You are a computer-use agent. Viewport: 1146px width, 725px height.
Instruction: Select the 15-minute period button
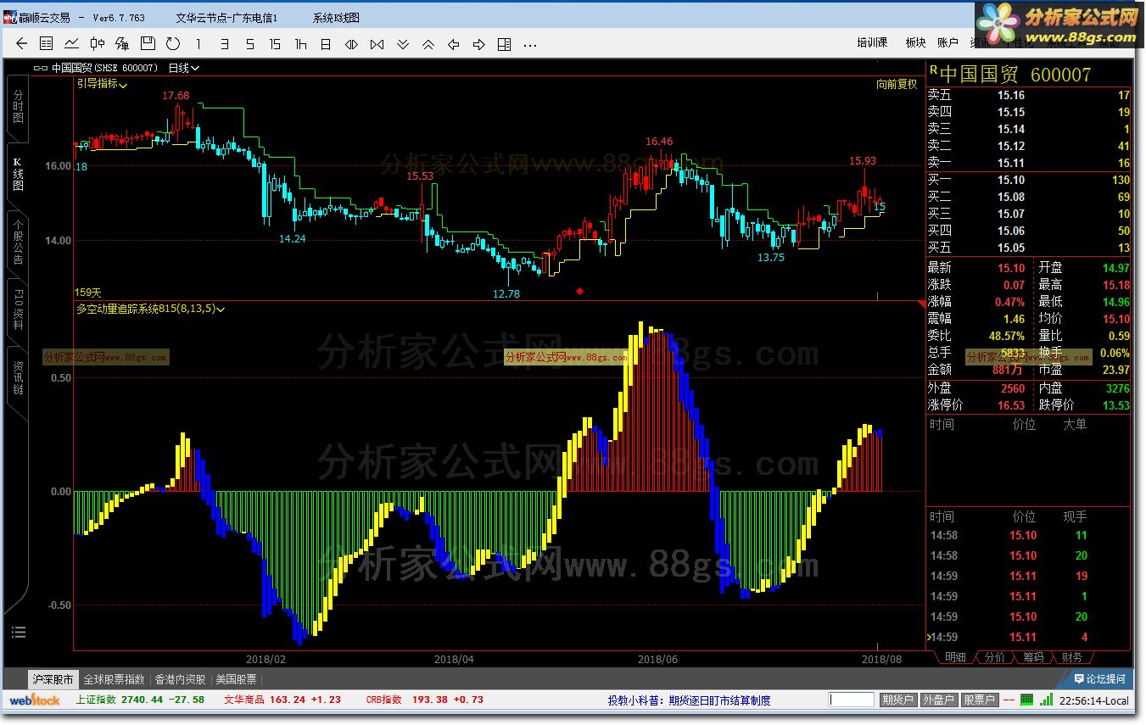[x=275, y=43]
